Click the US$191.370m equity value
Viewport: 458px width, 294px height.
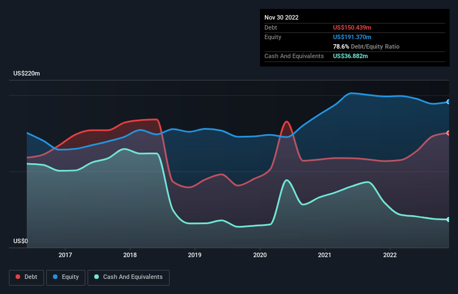352,37
